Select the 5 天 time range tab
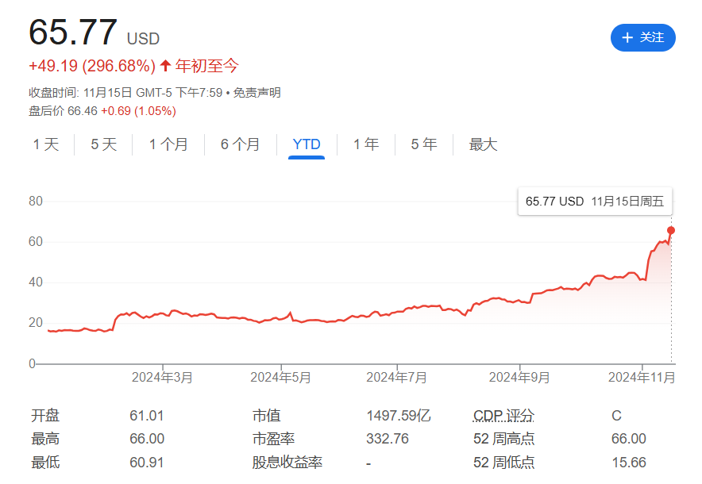 103,144
